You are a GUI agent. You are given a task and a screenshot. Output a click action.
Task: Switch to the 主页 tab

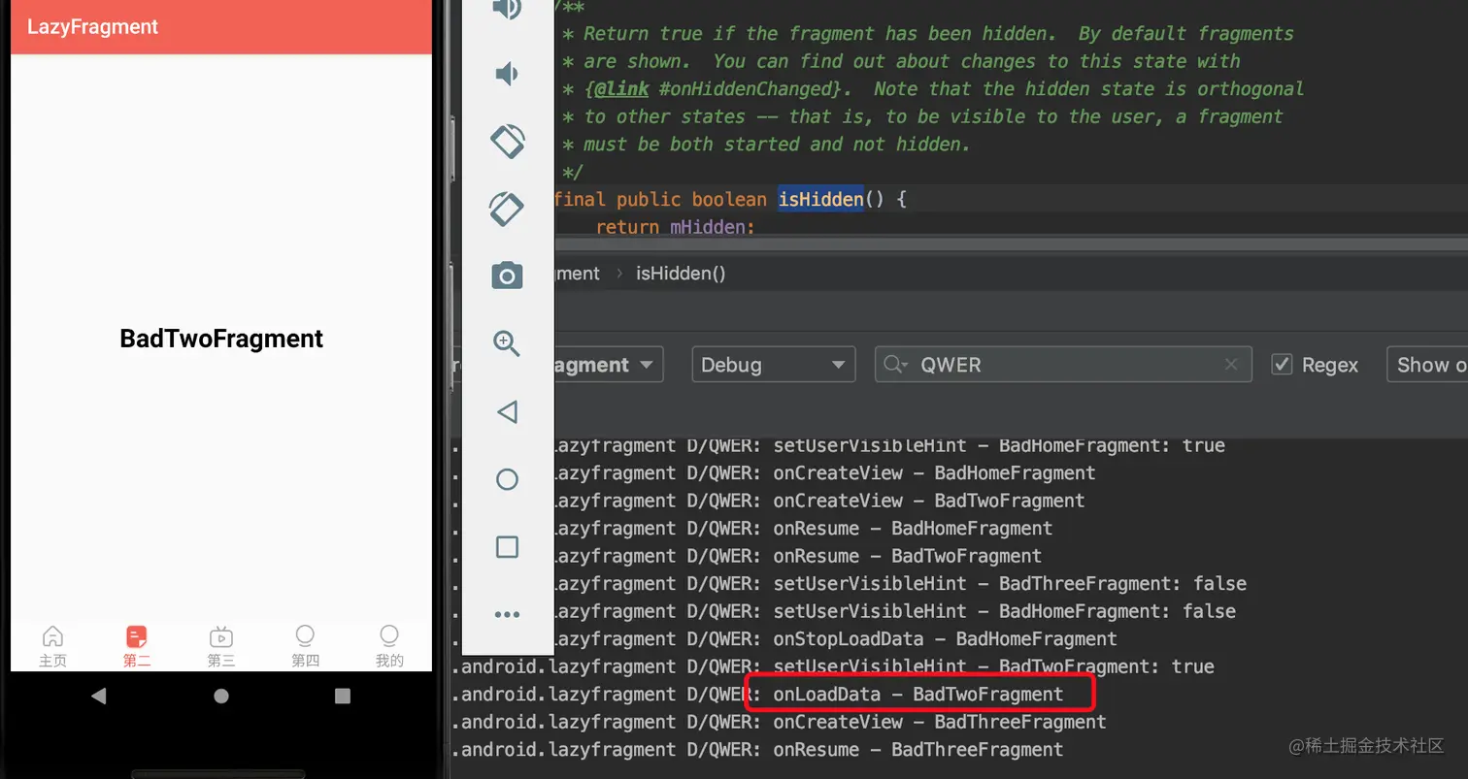click(x=53, y=647)
